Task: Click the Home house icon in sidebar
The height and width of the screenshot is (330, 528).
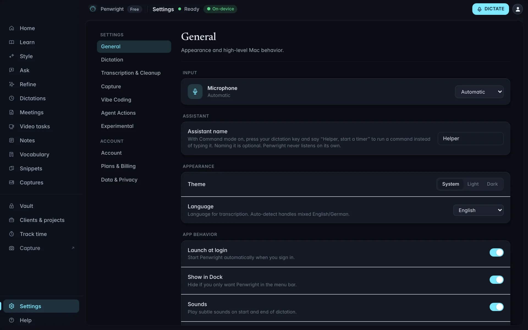Action: [12, 28]
